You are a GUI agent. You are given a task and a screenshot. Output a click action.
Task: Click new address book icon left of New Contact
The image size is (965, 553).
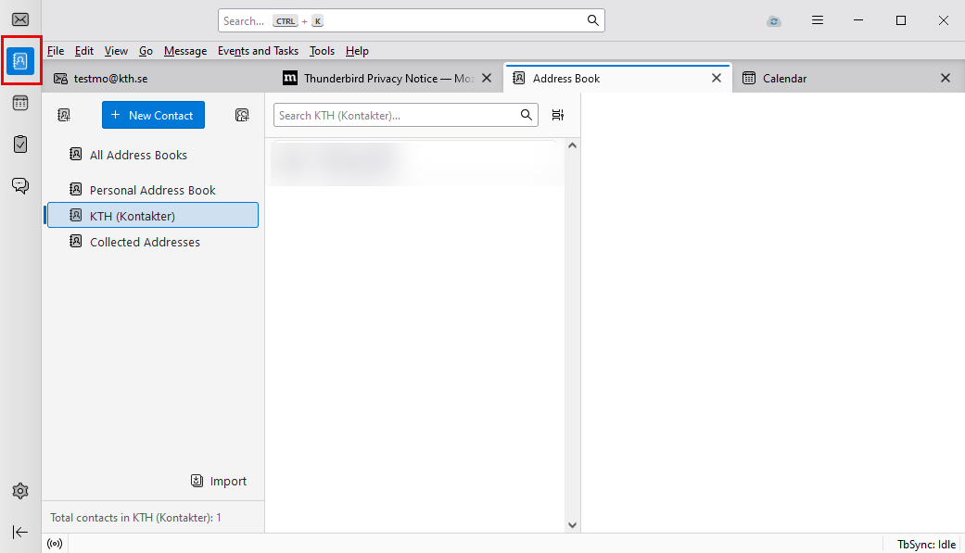tap(64, 115)
